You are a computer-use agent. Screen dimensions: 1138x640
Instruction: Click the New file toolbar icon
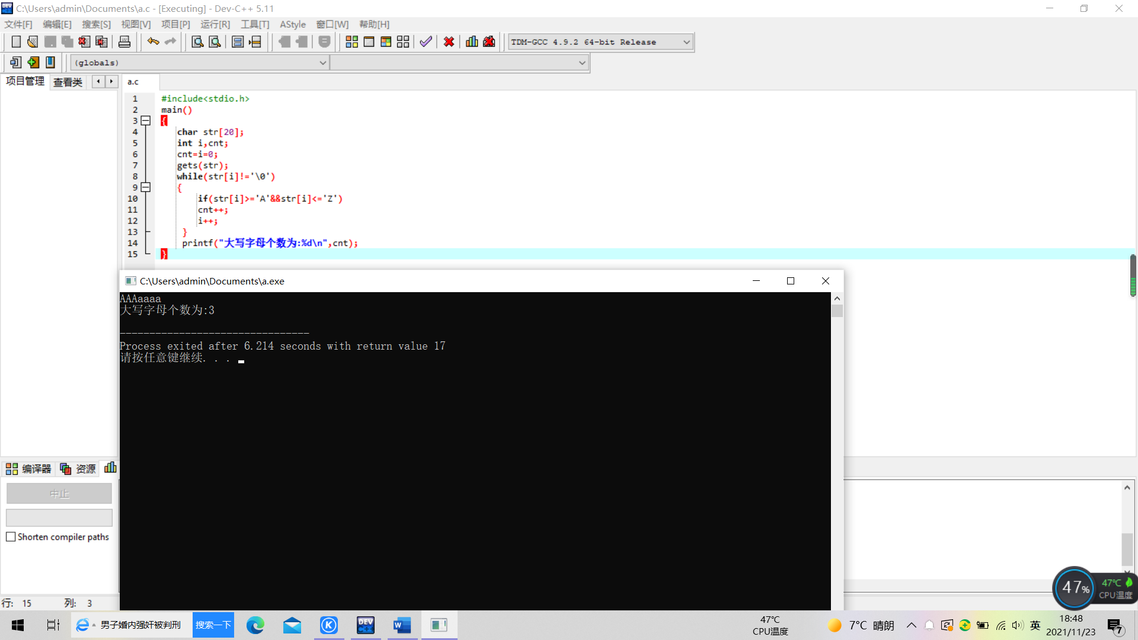pyautogui.click(x=16, y=41)
